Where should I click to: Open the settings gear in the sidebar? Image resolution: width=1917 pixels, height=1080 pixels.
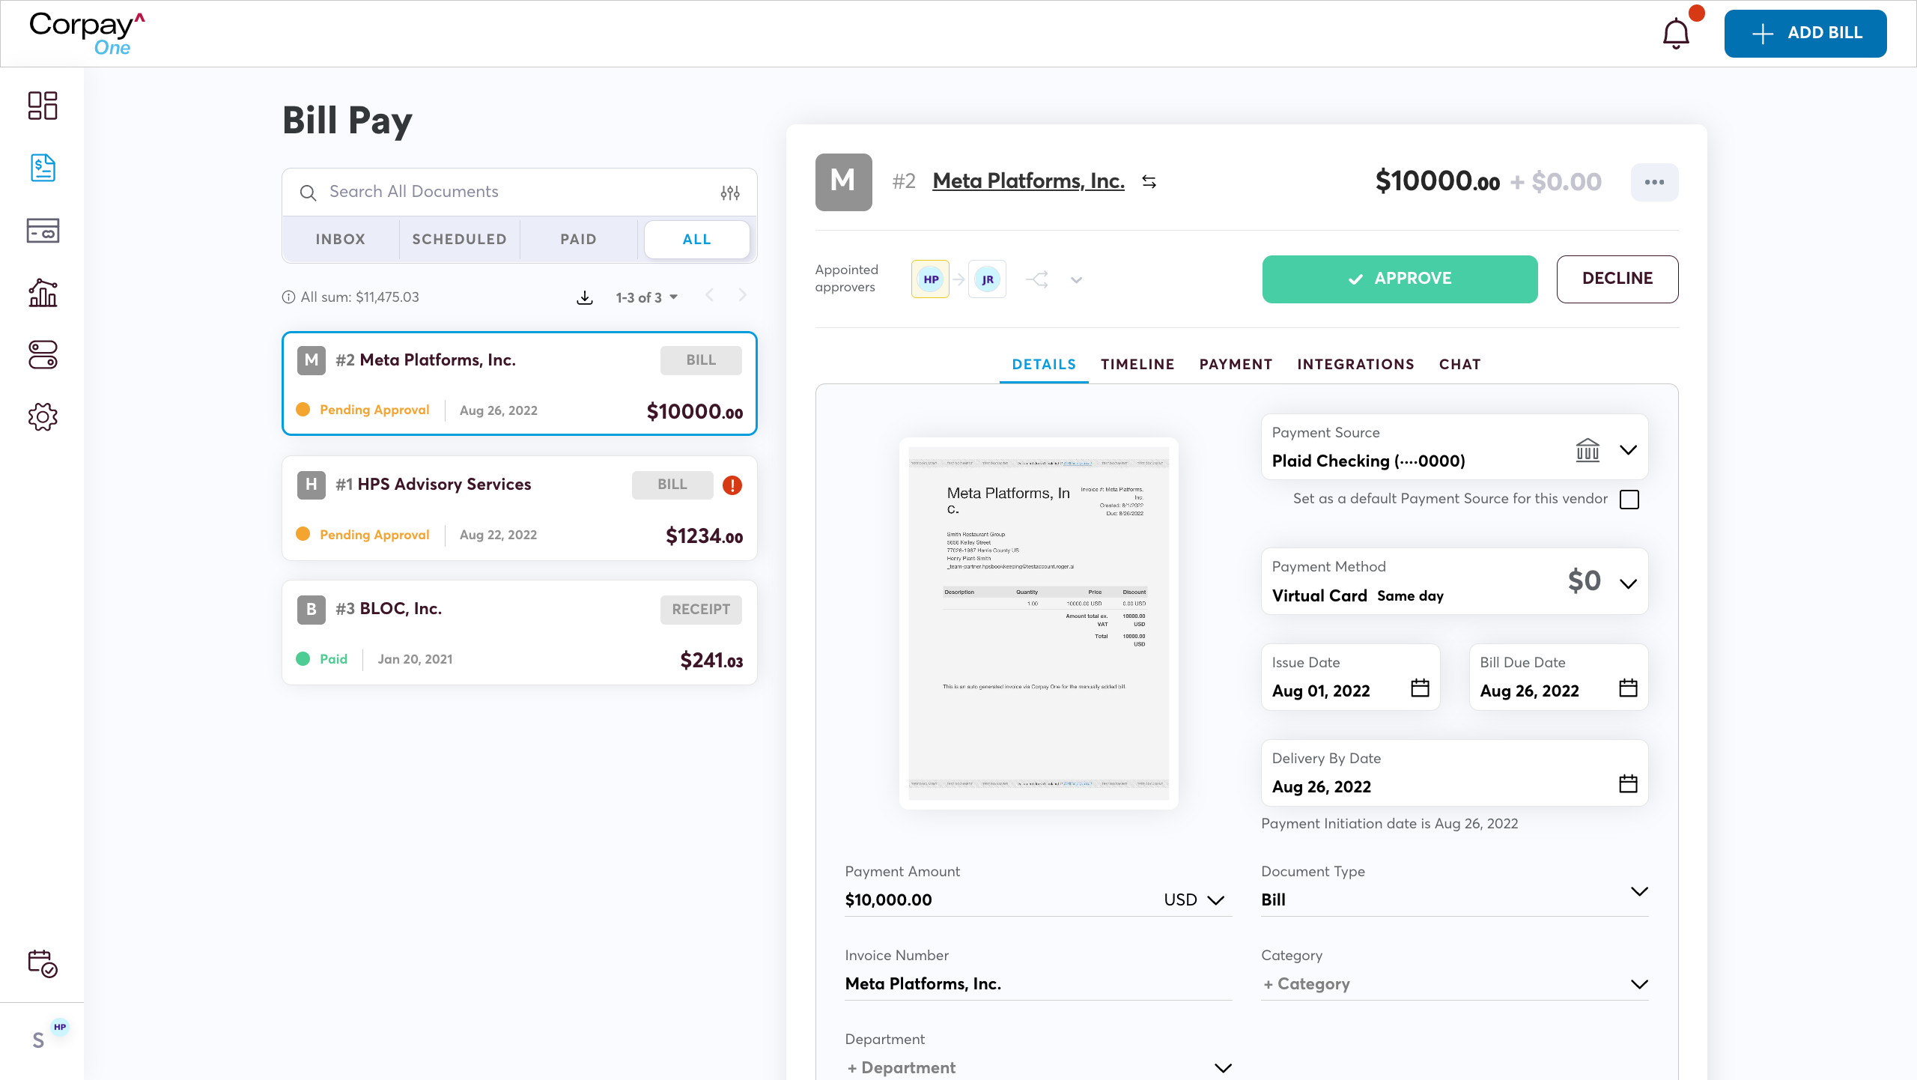coord(43,417)
